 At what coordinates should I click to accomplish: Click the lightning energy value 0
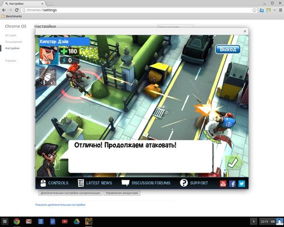click(70, 60)
